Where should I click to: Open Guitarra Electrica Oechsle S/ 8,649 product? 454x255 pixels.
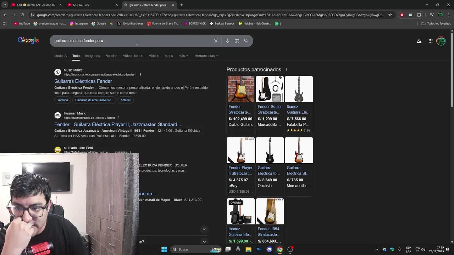(x=270, y=166)
